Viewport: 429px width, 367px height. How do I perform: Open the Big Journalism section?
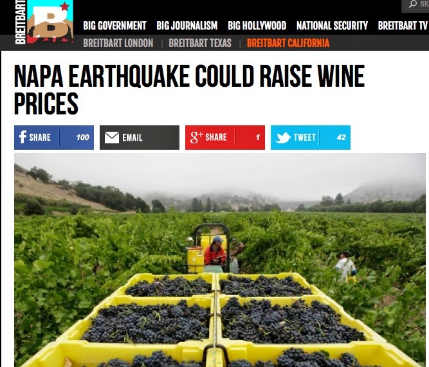click(187, 26)
